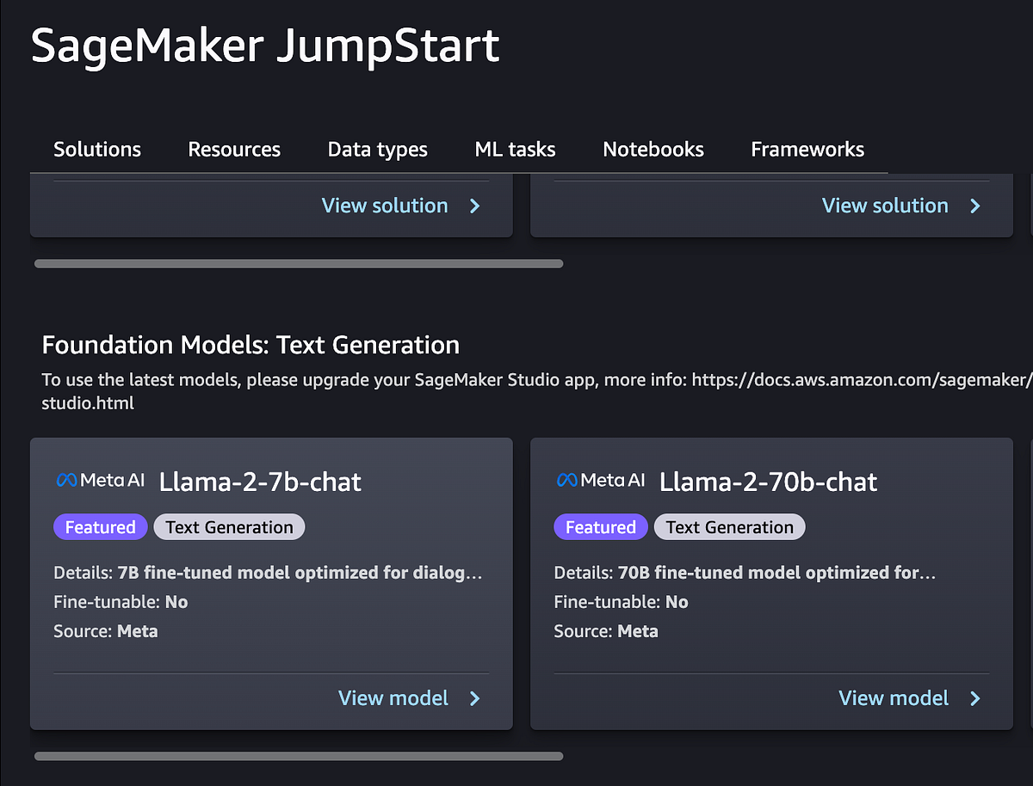Screen dimensions: 1033x786
Task: Click the chevron beside View model on Llama-2-70b-chat
Action: pyautogui.click(x=974, y=698)
